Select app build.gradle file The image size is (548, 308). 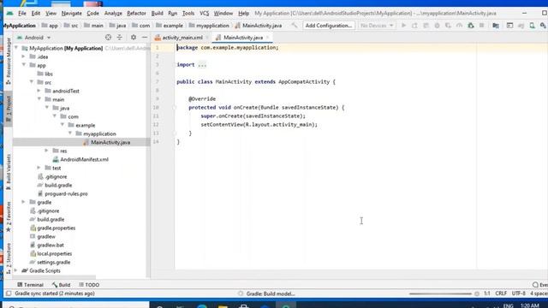(58, 185)
